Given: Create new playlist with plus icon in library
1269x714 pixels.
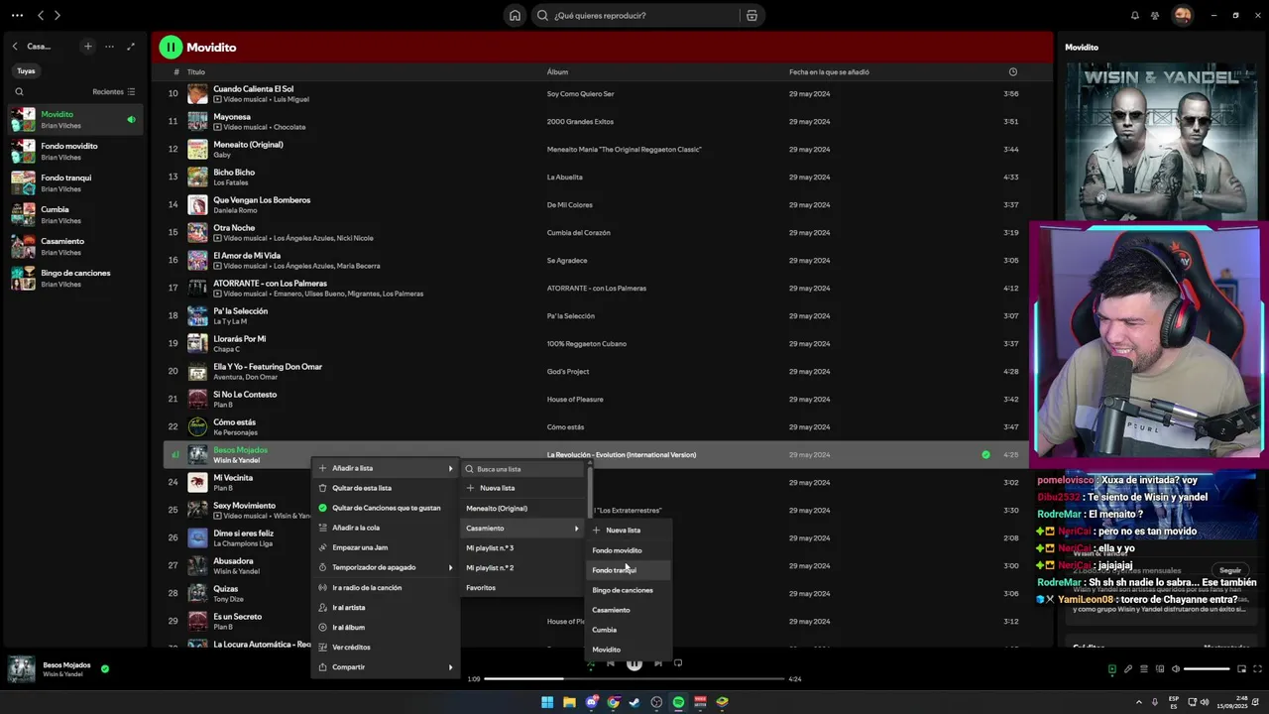Looking at the screenshot, I should [x=88, y=47].
